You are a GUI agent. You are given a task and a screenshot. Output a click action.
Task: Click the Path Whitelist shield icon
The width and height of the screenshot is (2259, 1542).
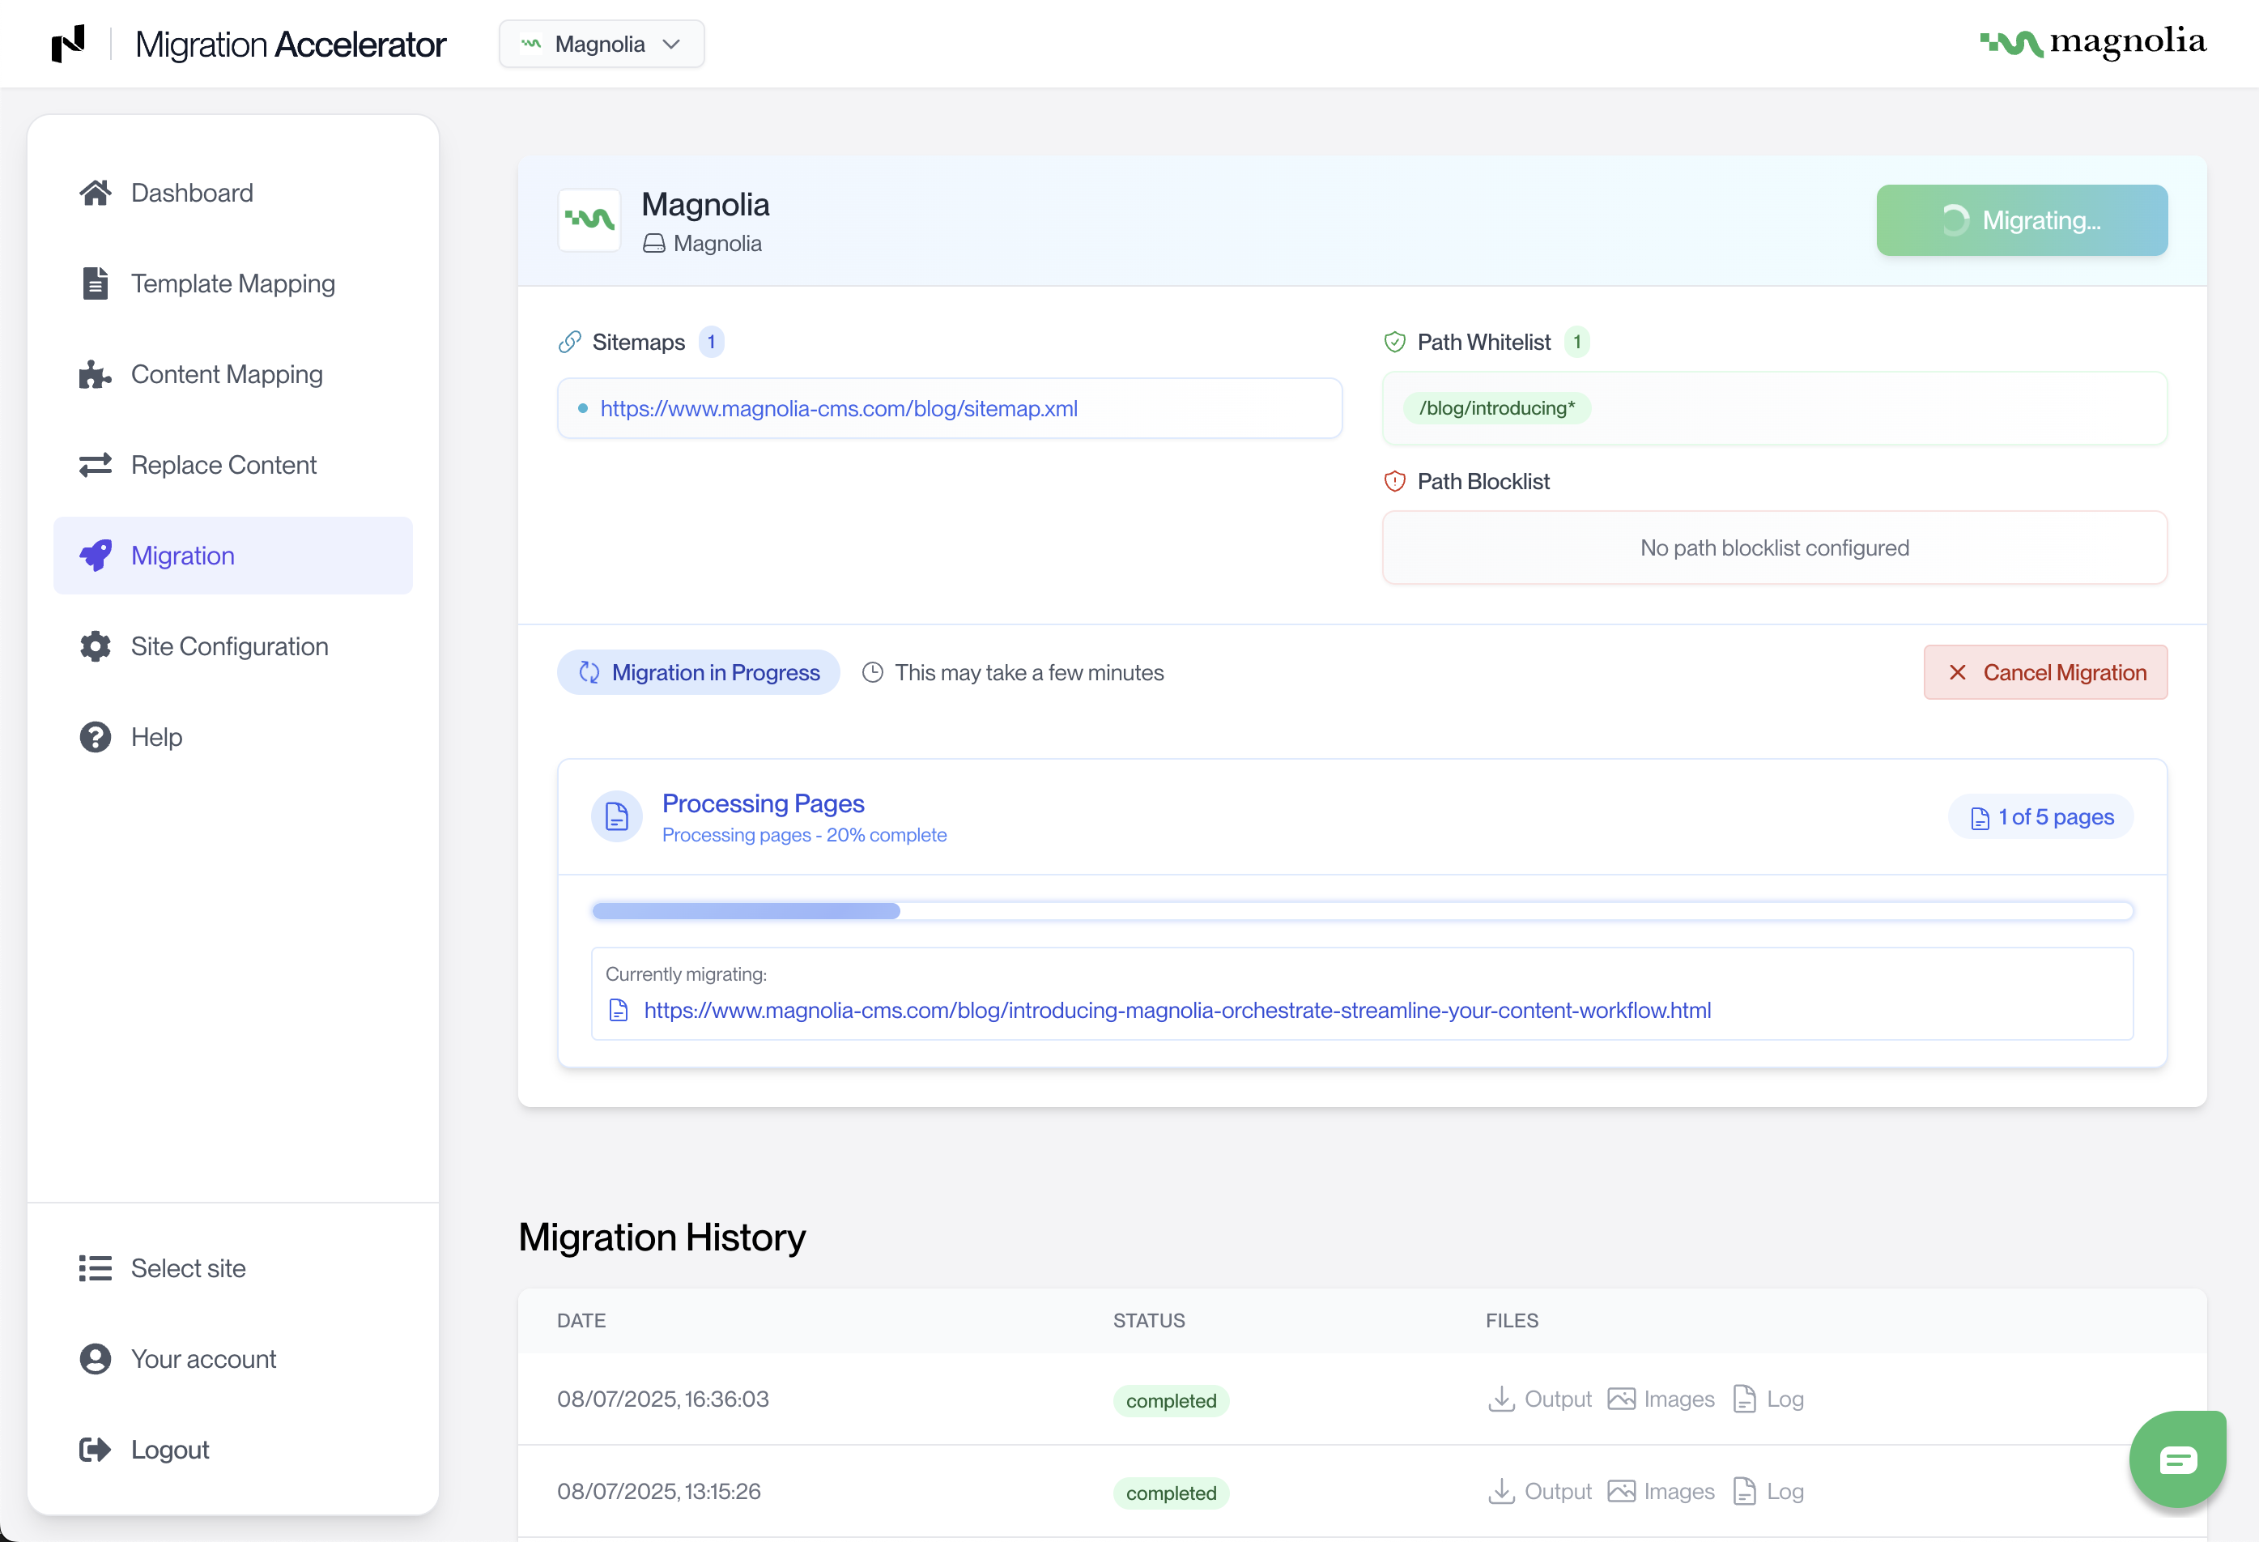pos(1395,343)
